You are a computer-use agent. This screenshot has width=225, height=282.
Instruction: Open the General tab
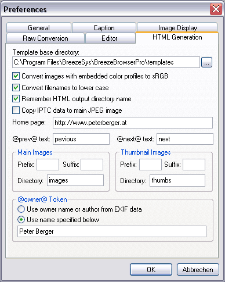[39, 28]
